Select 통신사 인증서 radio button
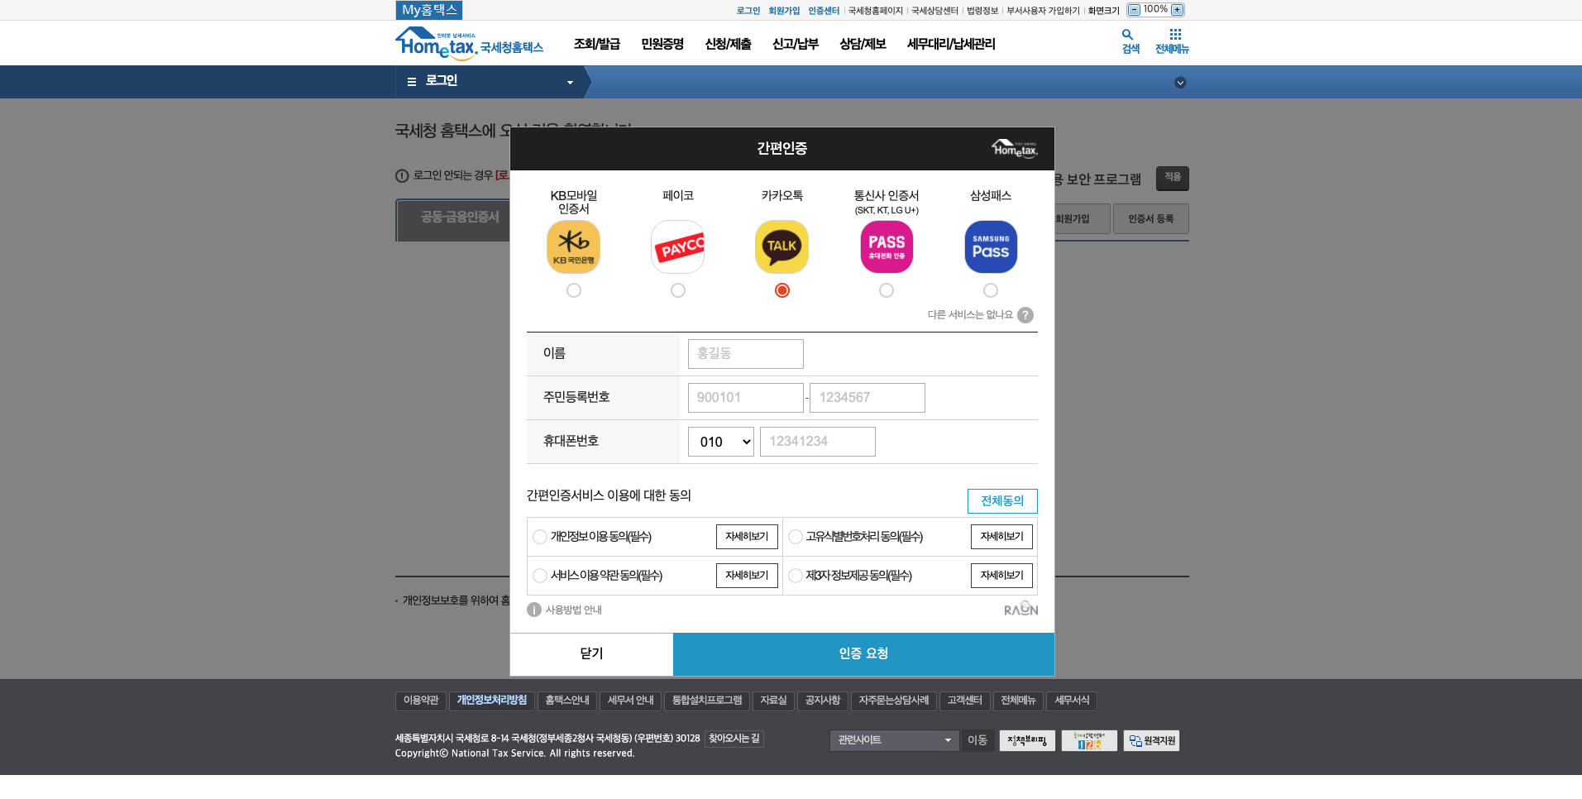Image resolution: width=1582 pixels, height=799 pixels. (887, 290)
